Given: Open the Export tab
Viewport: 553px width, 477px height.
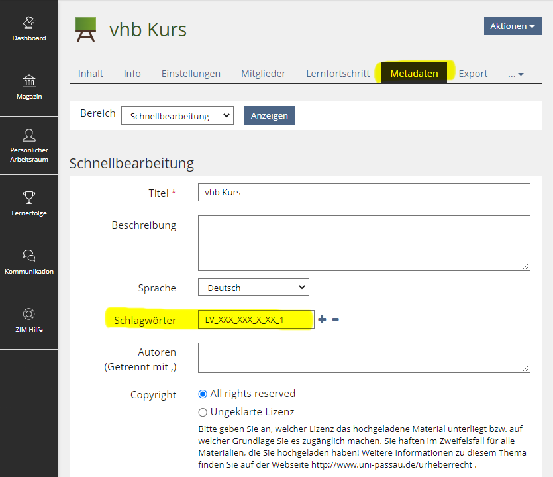Looking at the screenshot, I should point(473,74).
